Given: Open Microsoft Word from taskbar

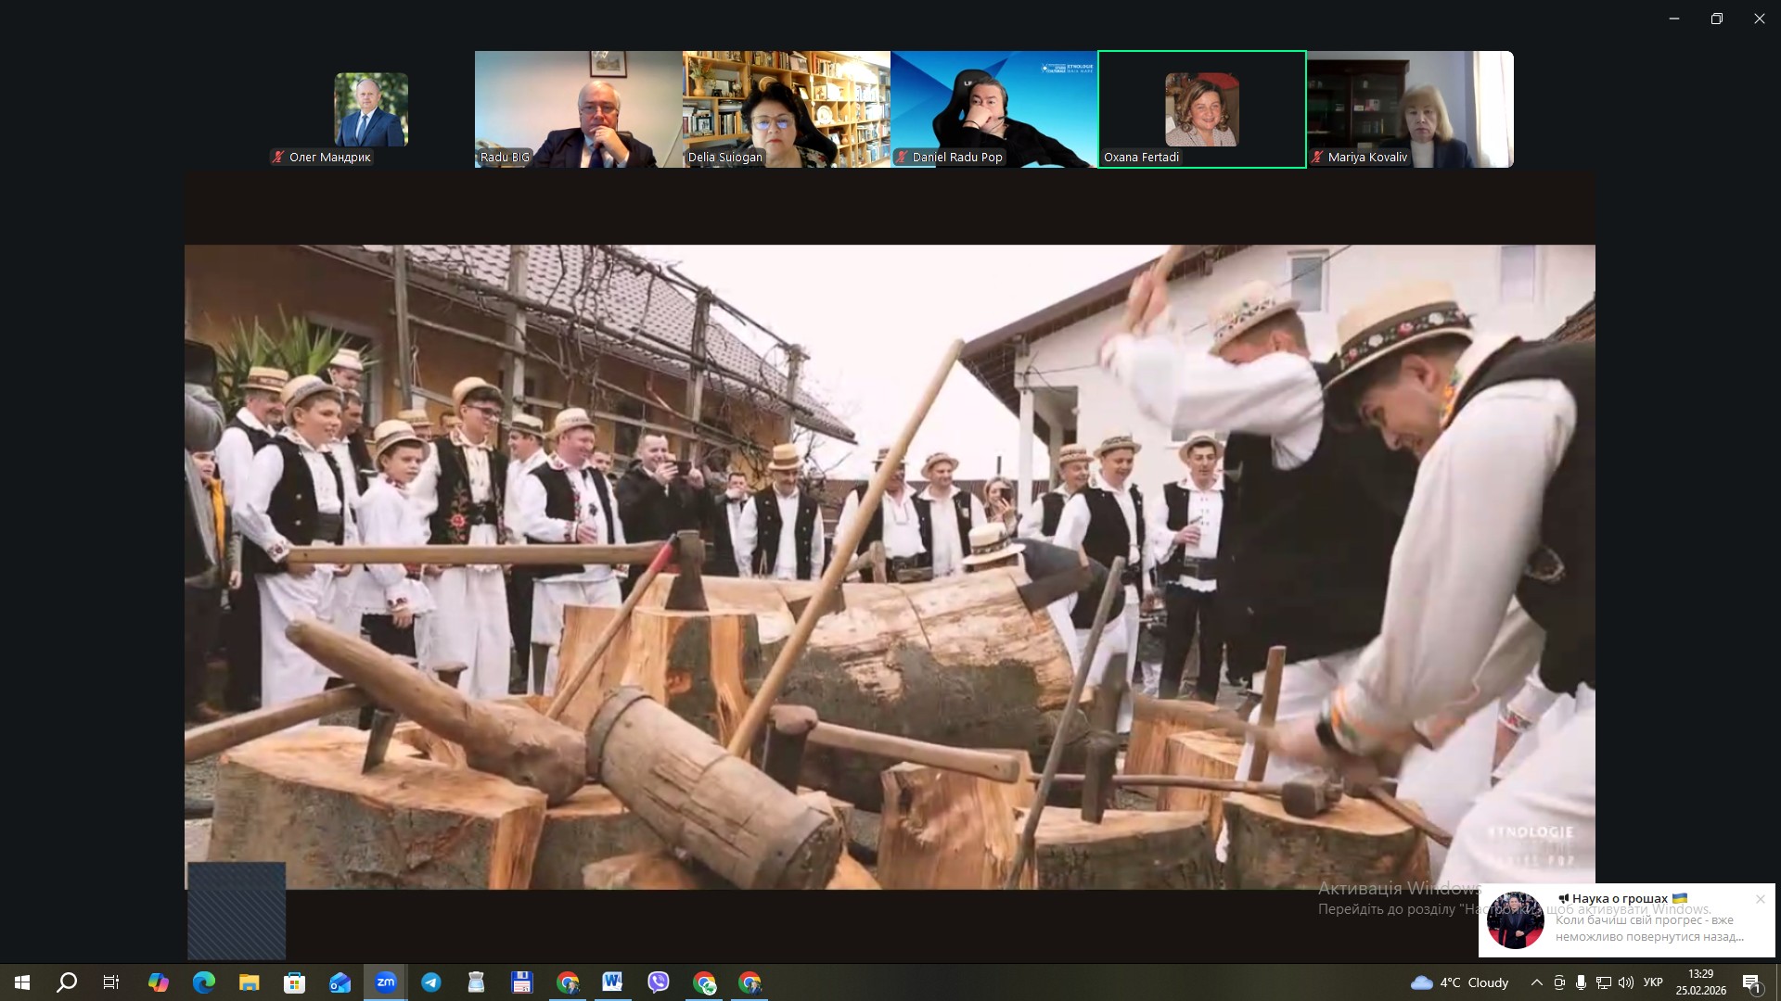Looking at the screenshot, I should pos(612,982).
